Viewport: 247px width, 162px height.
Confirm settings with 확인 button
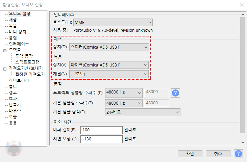tap(190, 154)
